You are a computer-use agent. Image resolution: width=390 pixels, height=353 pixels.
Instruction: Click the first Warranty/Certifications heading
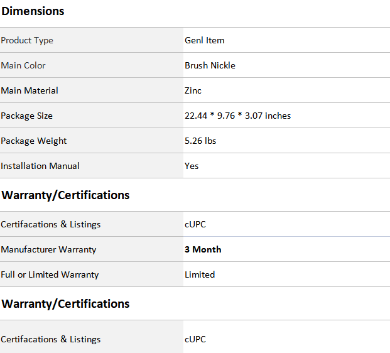[65, 195]
